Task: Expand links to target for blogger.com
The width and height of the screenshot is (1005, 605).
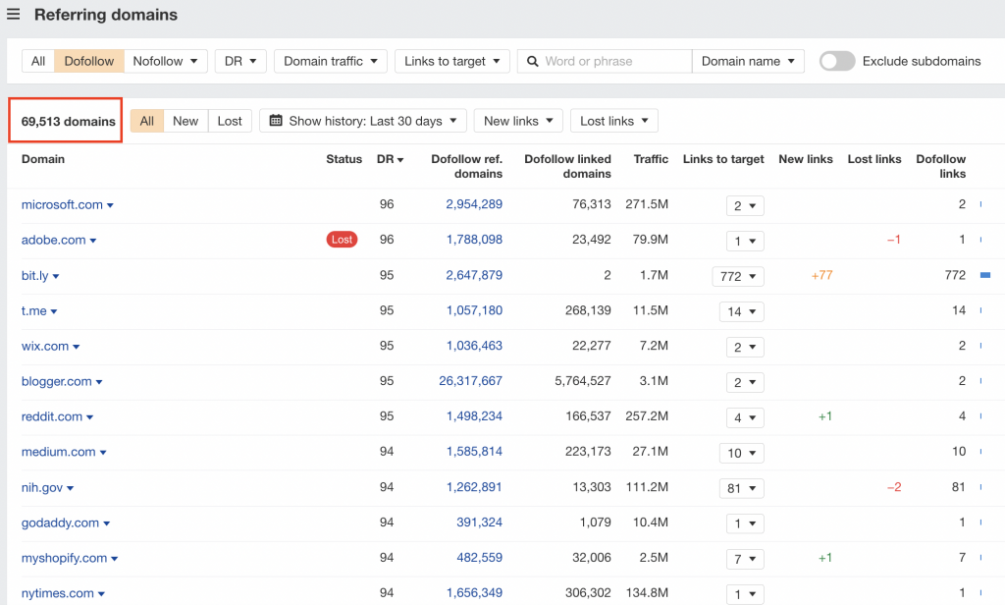Action: 745,382
